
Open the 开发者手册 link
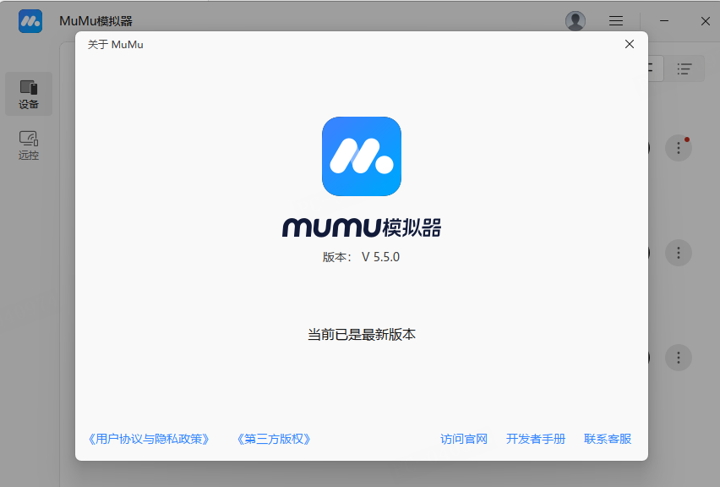[536, 439]
